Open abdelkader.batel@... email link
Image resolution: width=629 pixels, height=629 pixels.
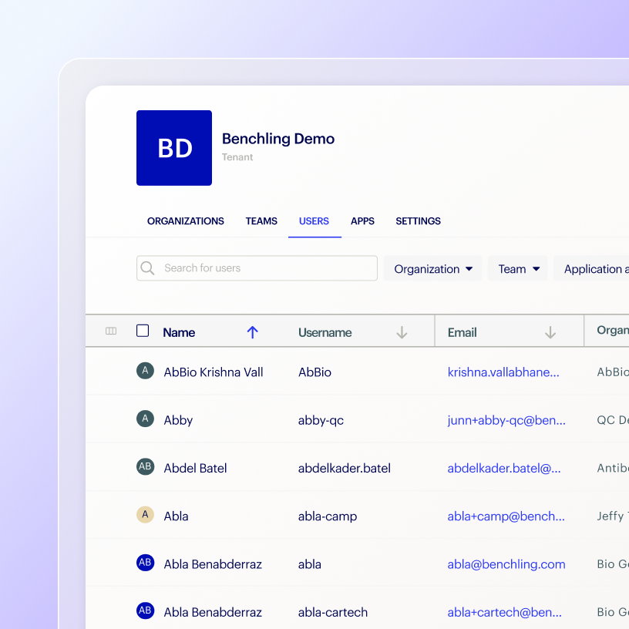[504, 468]
